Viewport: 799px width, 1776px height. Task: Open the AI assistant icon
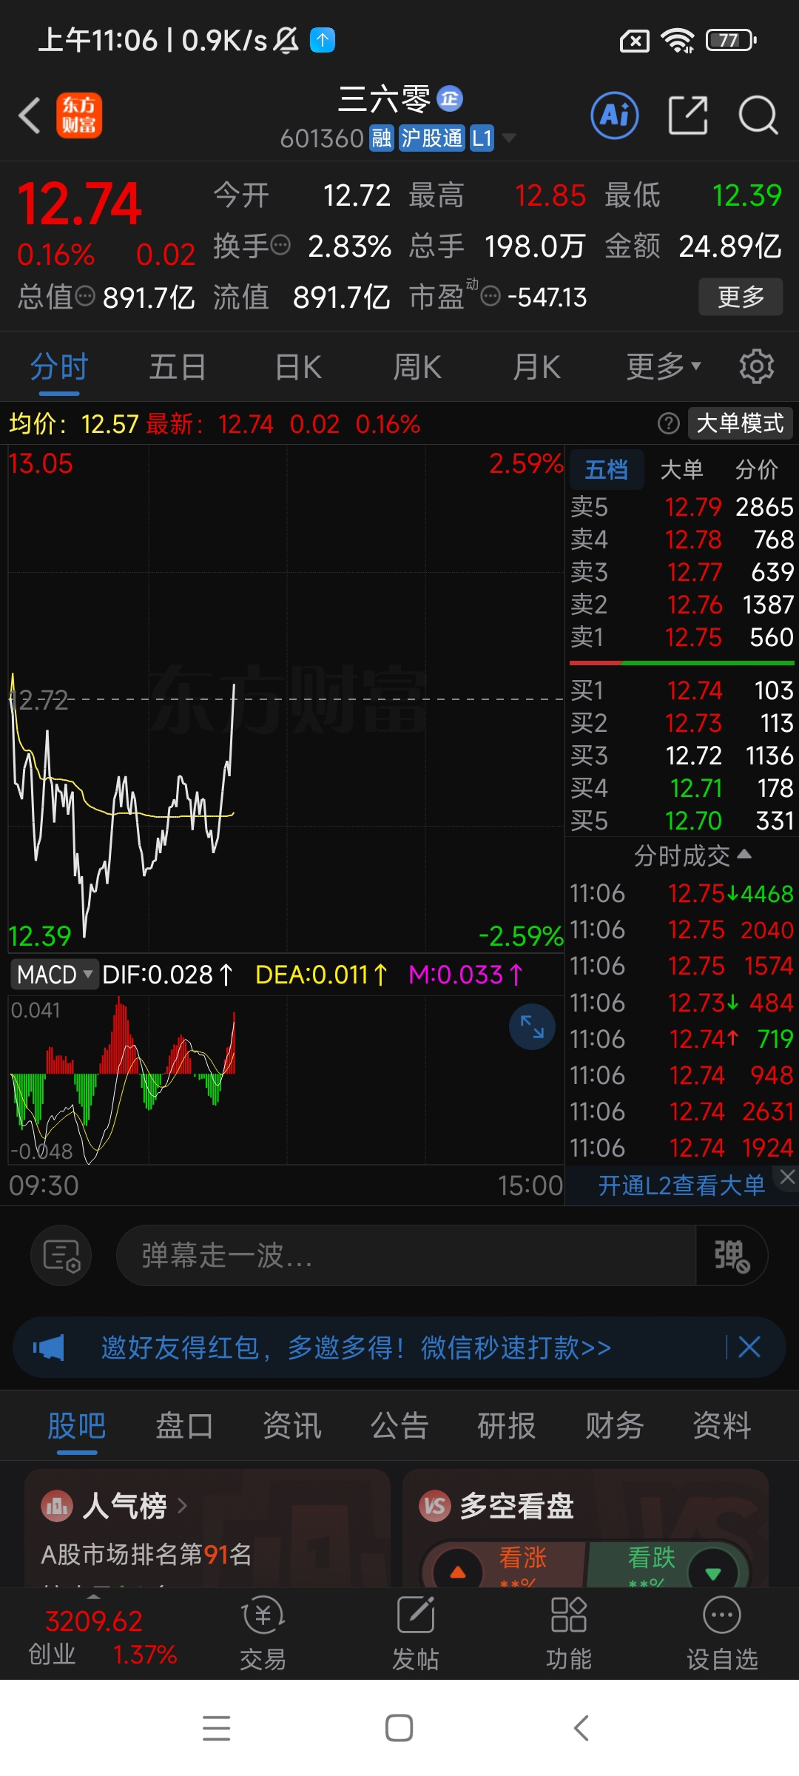(615, 115)
